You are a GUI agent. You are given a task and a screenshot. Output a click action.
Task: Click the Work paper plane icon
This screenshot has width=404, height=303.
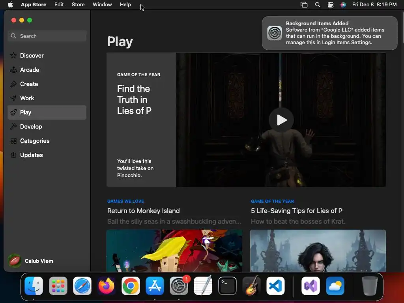(x=13, y=98)
